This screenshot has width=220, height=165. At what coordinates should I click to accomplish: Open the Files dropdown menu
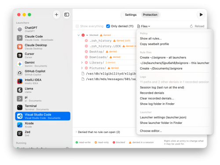143,26
